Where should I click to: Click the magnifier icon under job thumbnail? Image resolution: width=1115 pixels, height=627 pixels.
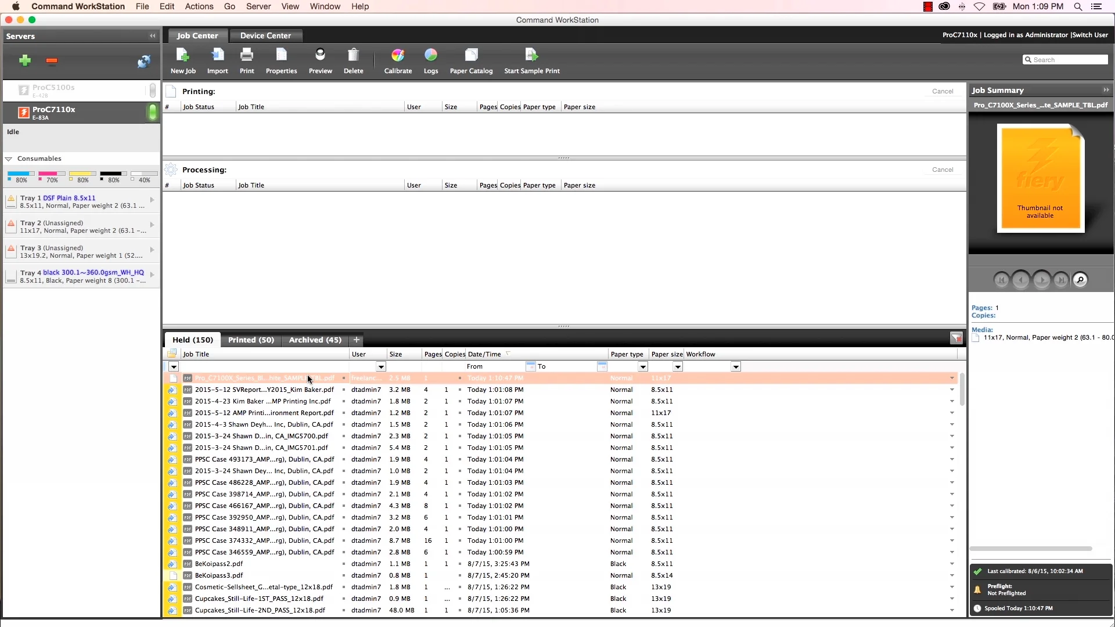[1080, 280]
